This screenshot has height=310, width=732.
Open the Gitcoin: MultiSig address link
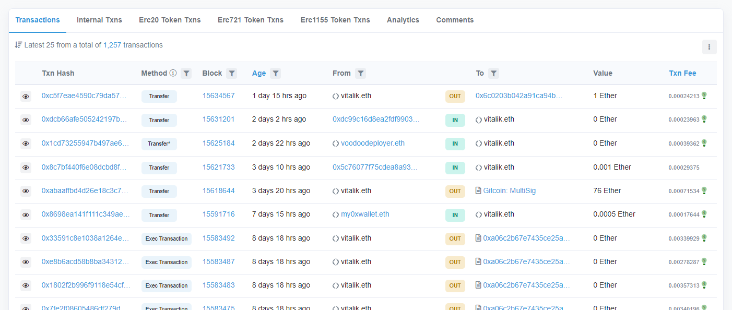point(509,191)
